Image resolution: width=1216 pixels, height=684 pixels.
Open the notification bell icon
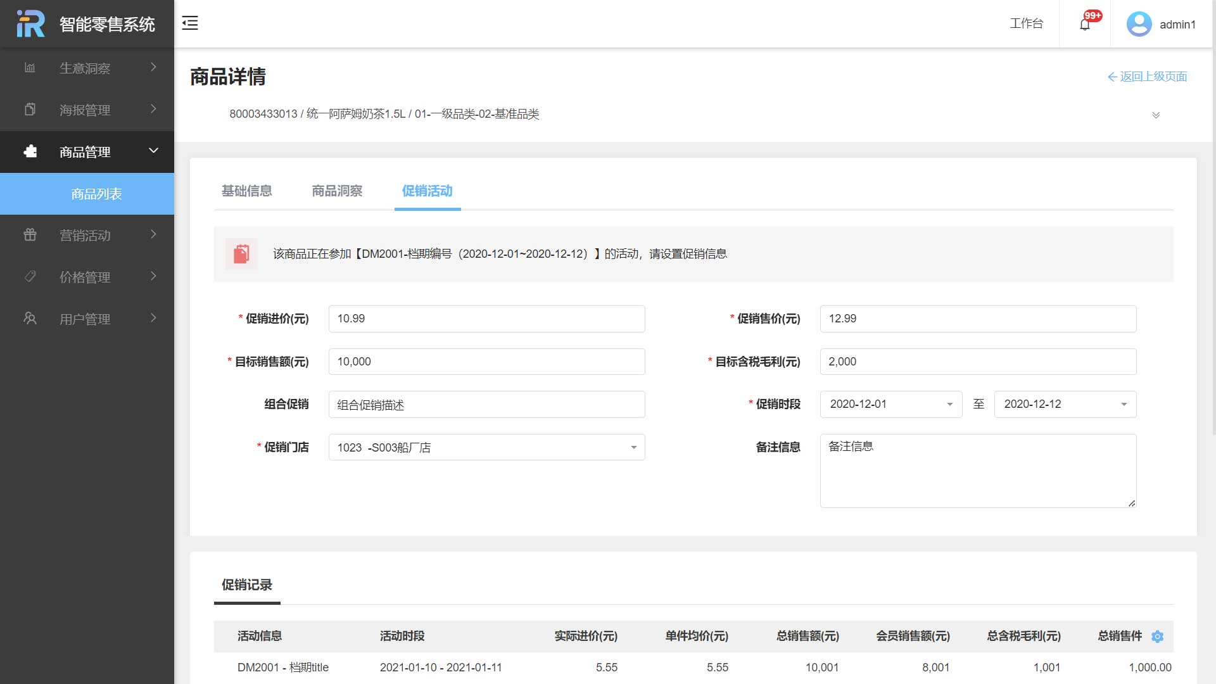click(x=1085, y=25)
